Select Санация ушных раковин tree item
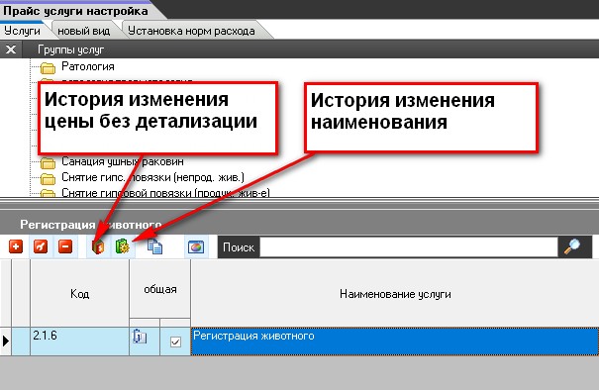 pos(123,161)
